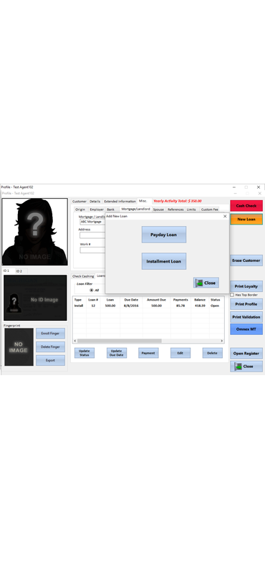Select the Install loan row Type cell
Screen dimensions: 265x566
pyautogui.click(x=79, y=306)
